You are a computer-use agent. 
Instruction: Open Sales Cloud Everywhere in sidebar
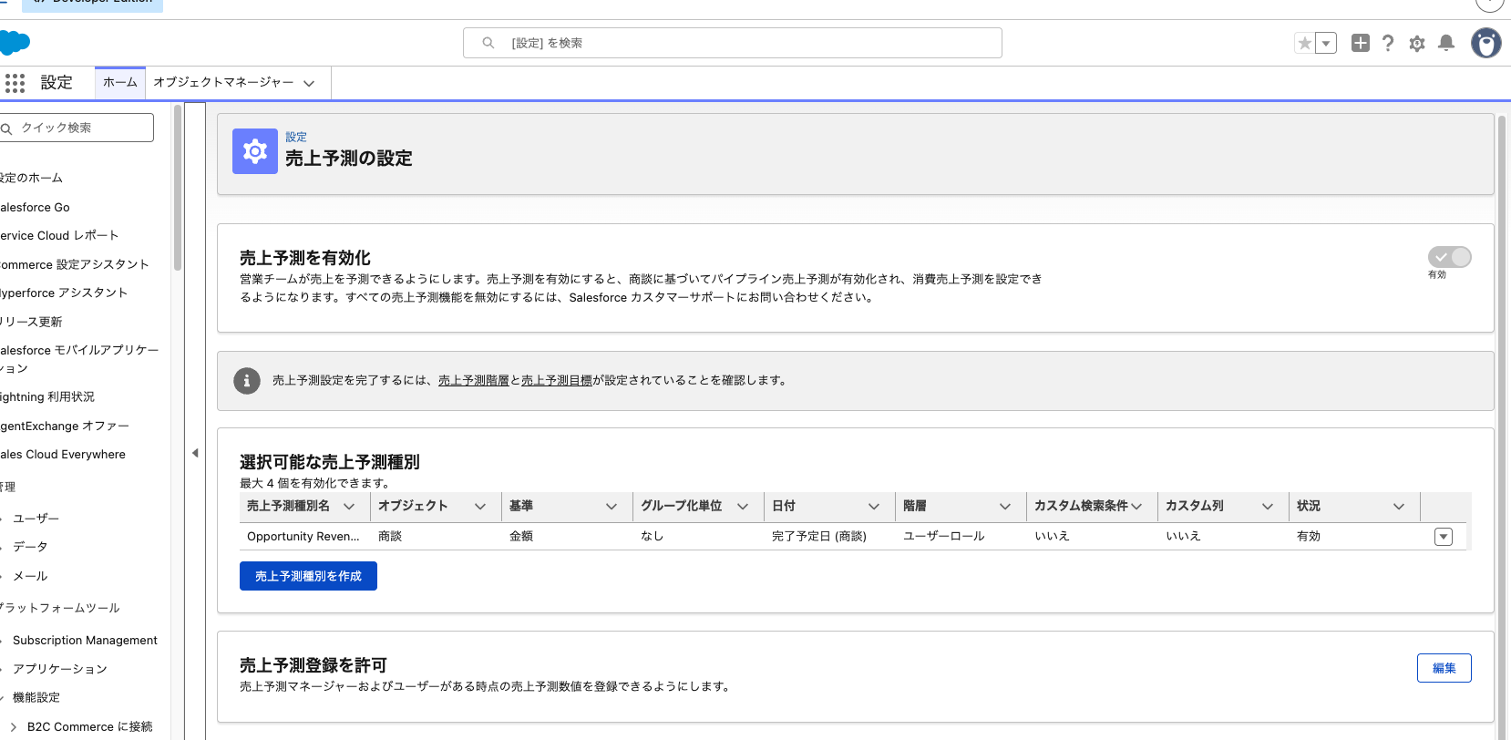pyautogui.click(x=63, y=455)
